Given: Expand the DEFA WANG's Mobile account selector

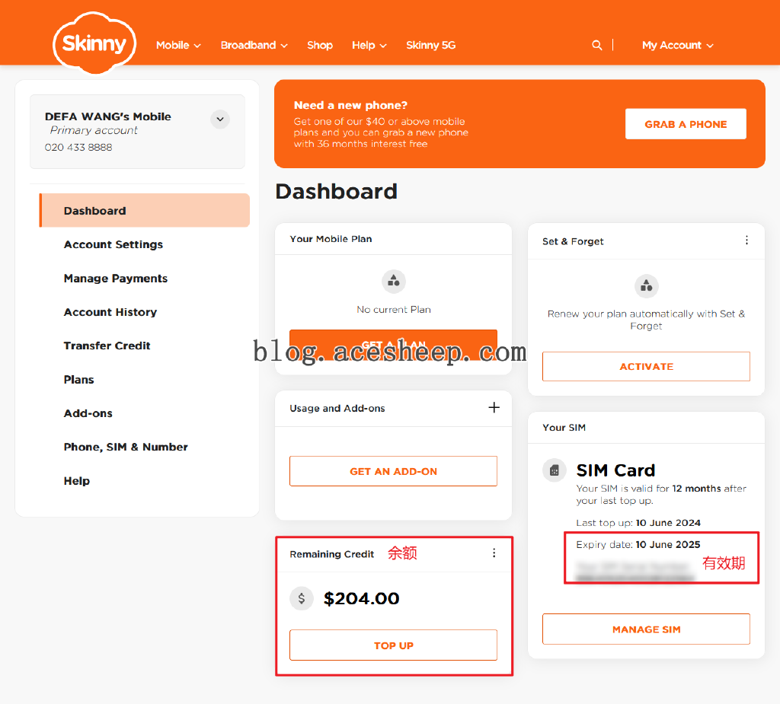Looking at the screenshot, I should pos(219,119).
